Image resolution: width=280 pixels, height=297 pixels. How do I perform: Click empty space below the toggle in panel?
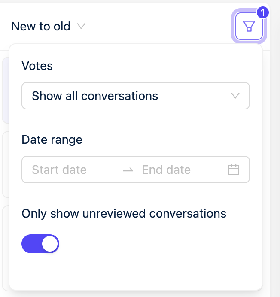pos(135,271)
